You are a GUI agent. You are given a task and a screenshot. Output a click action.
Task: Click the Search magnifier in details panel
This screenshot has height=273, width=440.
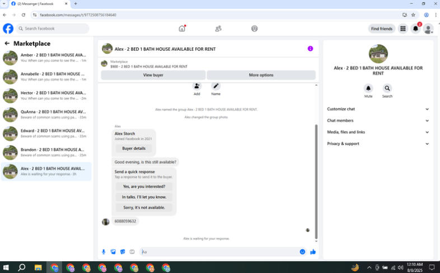tap(387, 88)
